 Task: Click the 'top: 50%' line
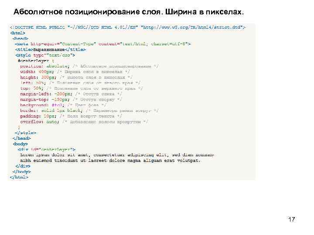tap(82, 88)
